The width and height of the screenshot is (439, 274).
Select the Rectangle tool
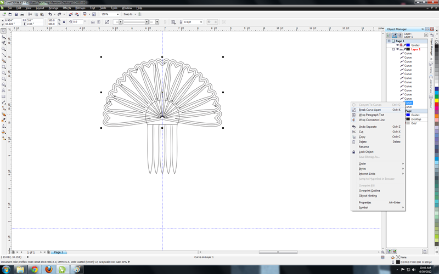[x=4, y=67]
